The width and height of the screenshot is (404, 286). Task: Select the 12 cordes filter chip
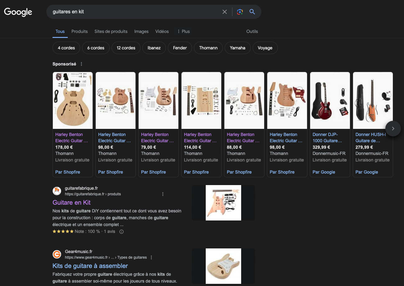(126, 48)
